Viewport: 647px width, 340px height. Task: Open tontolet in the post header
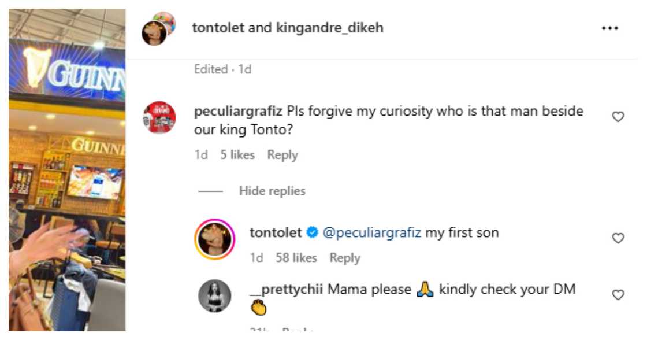pos(218,28)
